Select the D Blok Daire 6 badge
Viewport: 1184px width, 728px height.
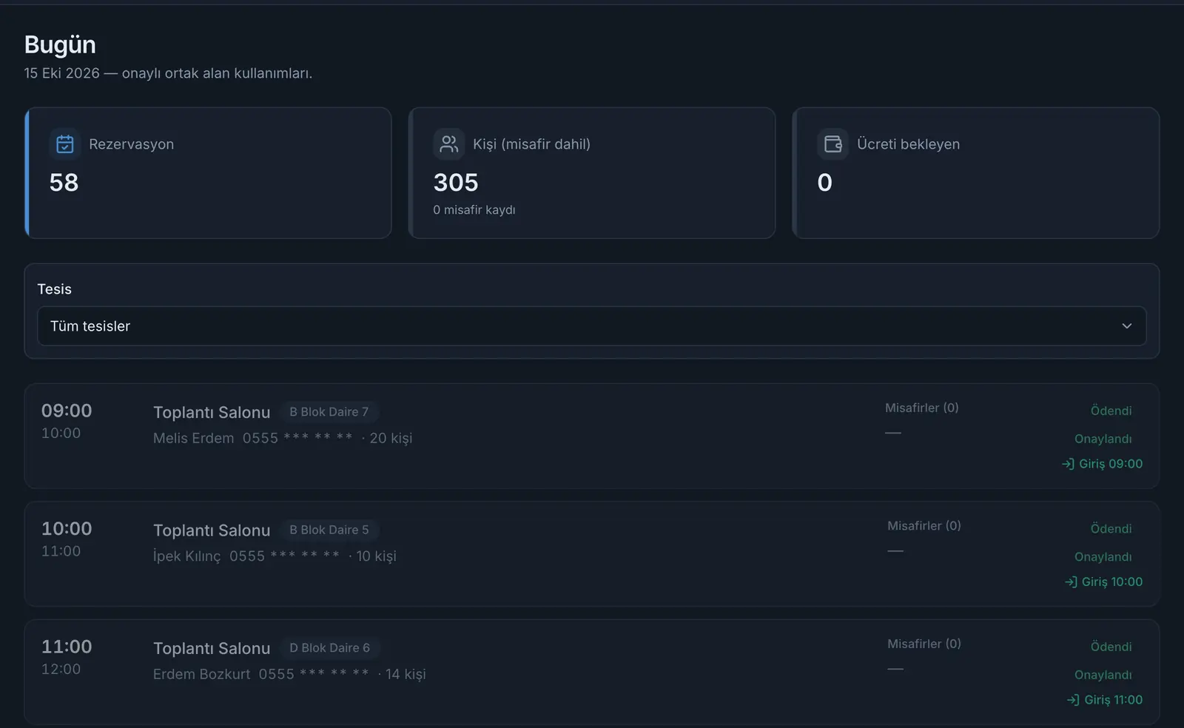(x=329, y=648)
